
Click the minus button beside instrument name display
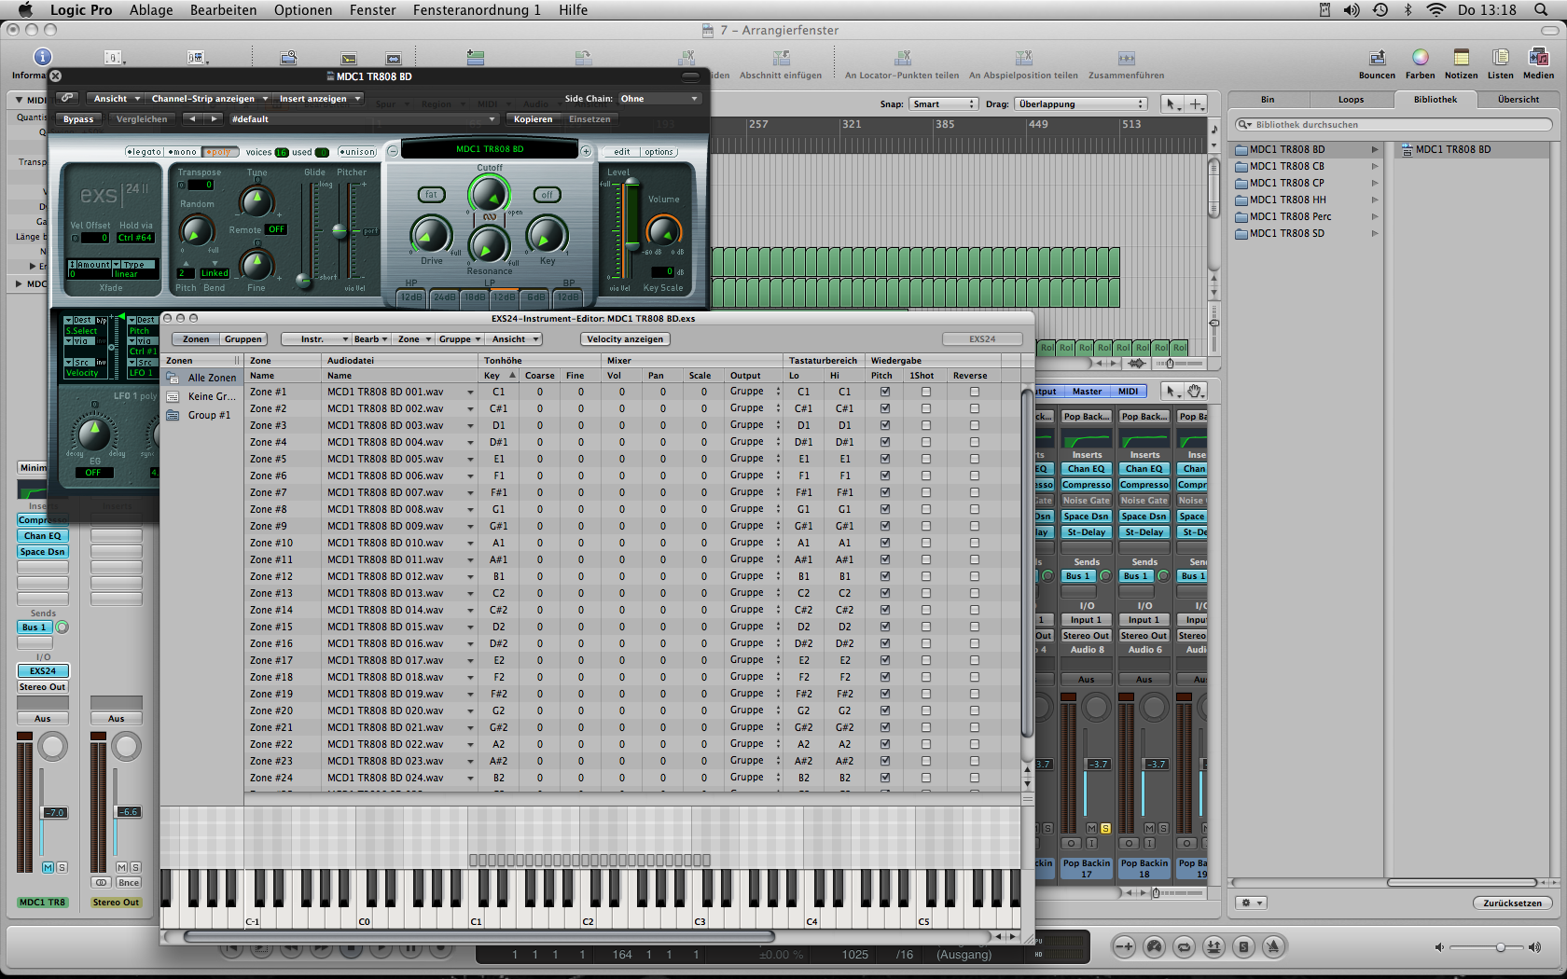tap(393, 151)
